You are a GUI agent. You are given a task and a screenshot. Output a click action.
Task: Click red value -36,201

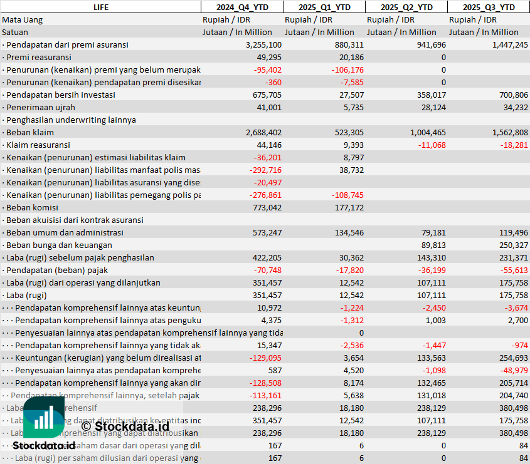point(268,158)
